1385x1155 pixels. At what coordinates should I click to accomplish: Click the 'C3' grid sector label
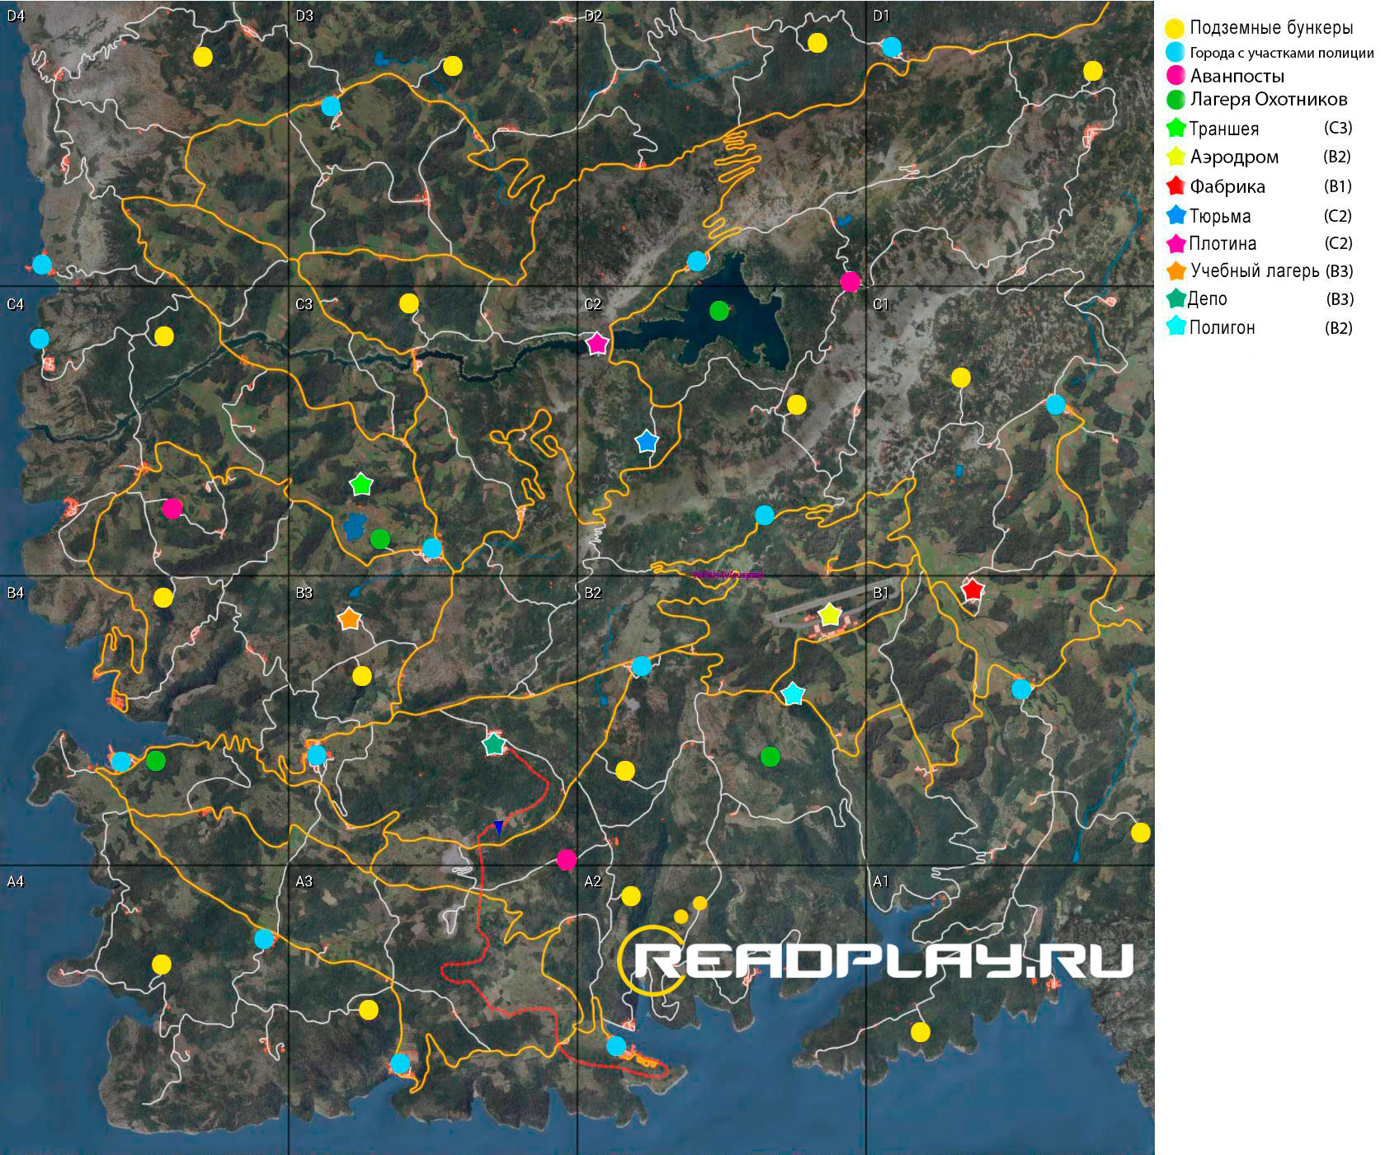coord(304,304)
